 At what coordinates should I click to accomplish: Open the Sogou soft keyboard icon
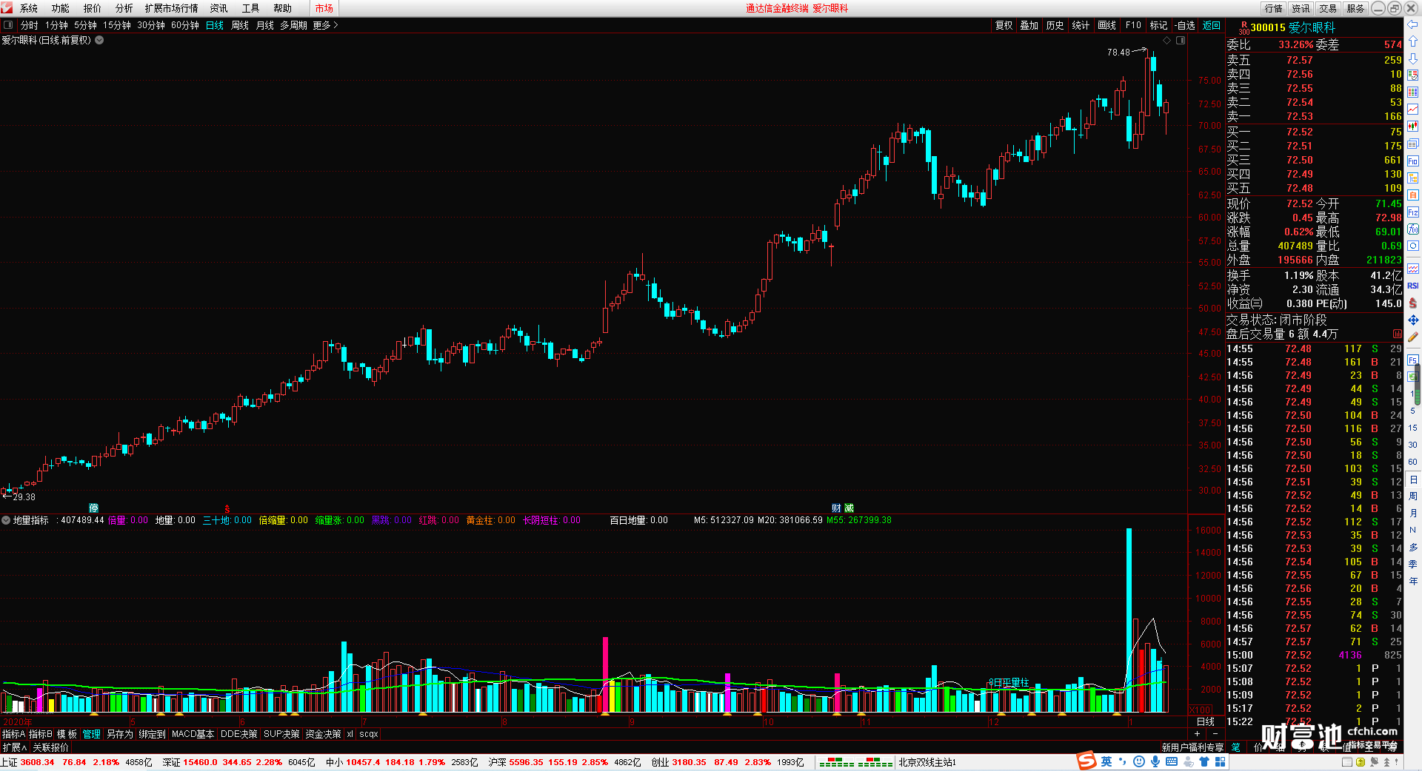point(1171,761)
